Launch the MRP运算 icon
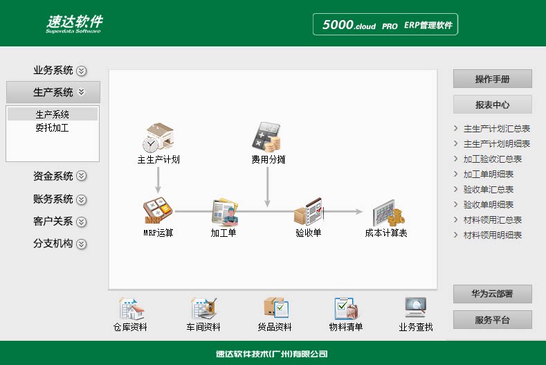The height and width of the screenshot is (365, 546). click(158, 211)
